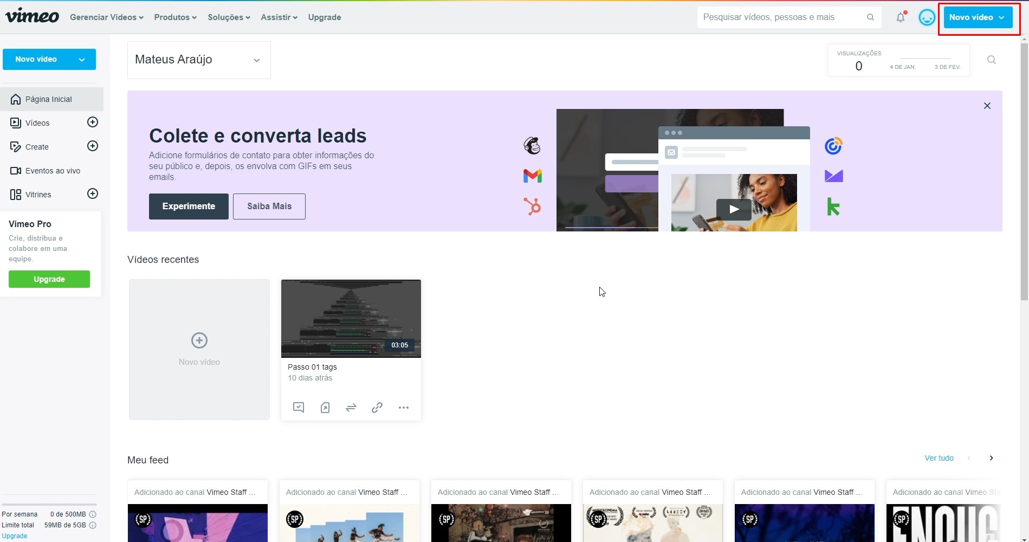Click the search magnifier in top search bar

coord(870,17)
